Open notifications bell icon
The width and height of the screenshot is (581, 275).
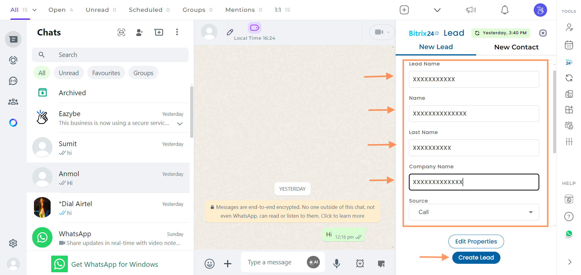pyautogui.click(x=505, y=10)
